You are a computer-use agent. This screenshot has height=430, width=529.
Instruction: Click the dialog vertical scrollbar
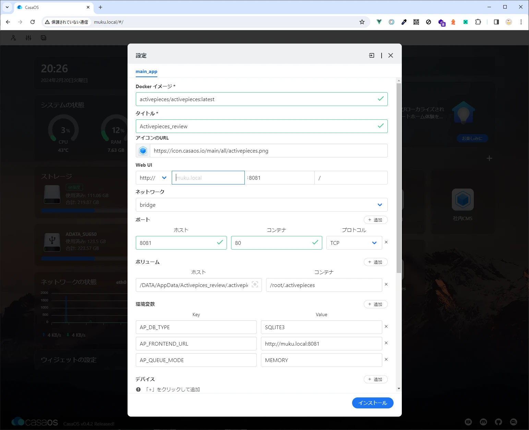tap(398, 178)
